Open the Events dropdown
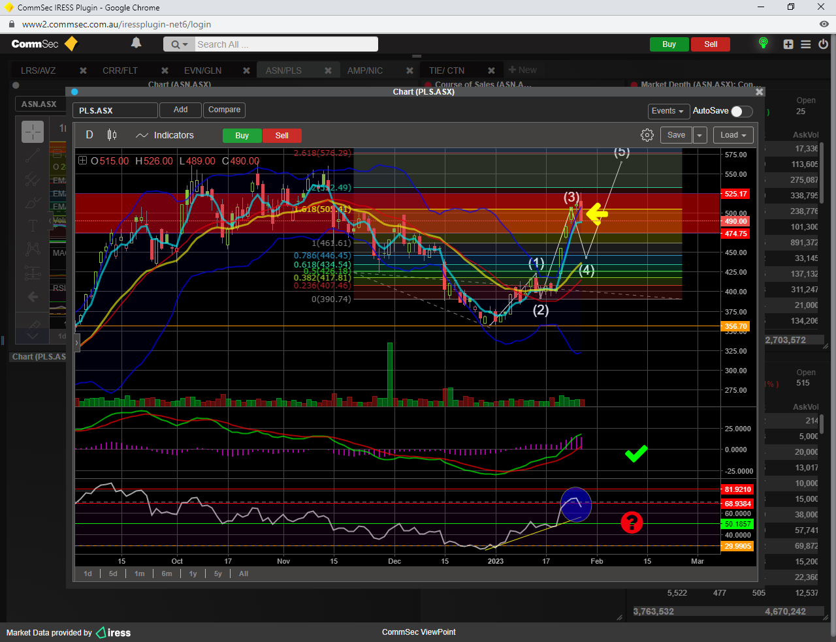The height and width of the screenshot is (642, 836). click(667, 111)
